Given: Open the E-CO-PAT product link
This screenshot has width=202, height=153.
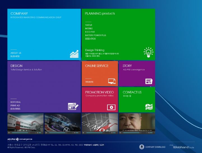Looking at the screenshot, I should pyautogui.click(x=90, y=32).
